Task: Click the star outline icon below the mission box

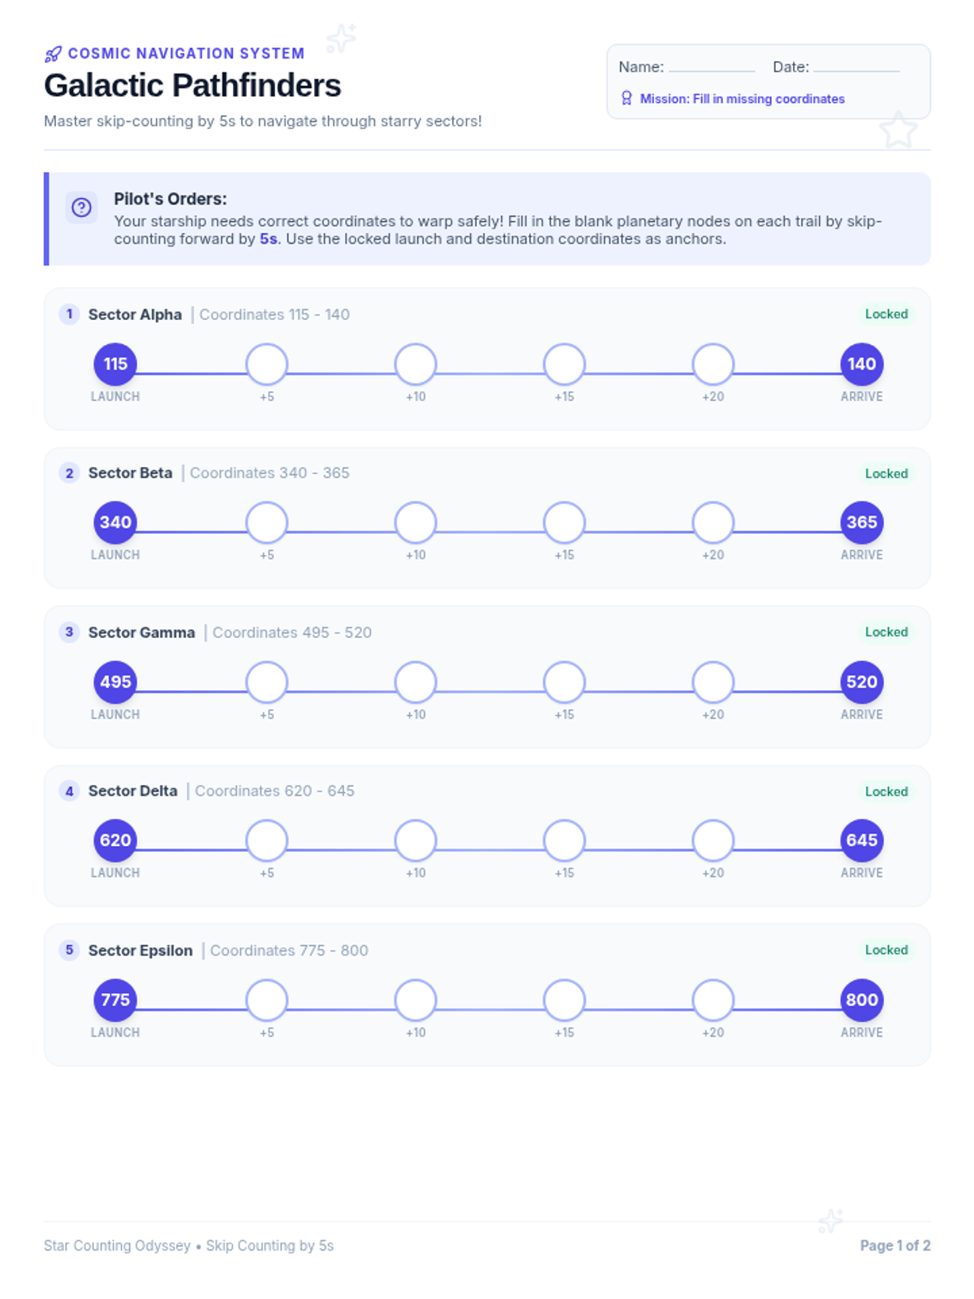Action: pyautogui.click(x=899, y=130)
